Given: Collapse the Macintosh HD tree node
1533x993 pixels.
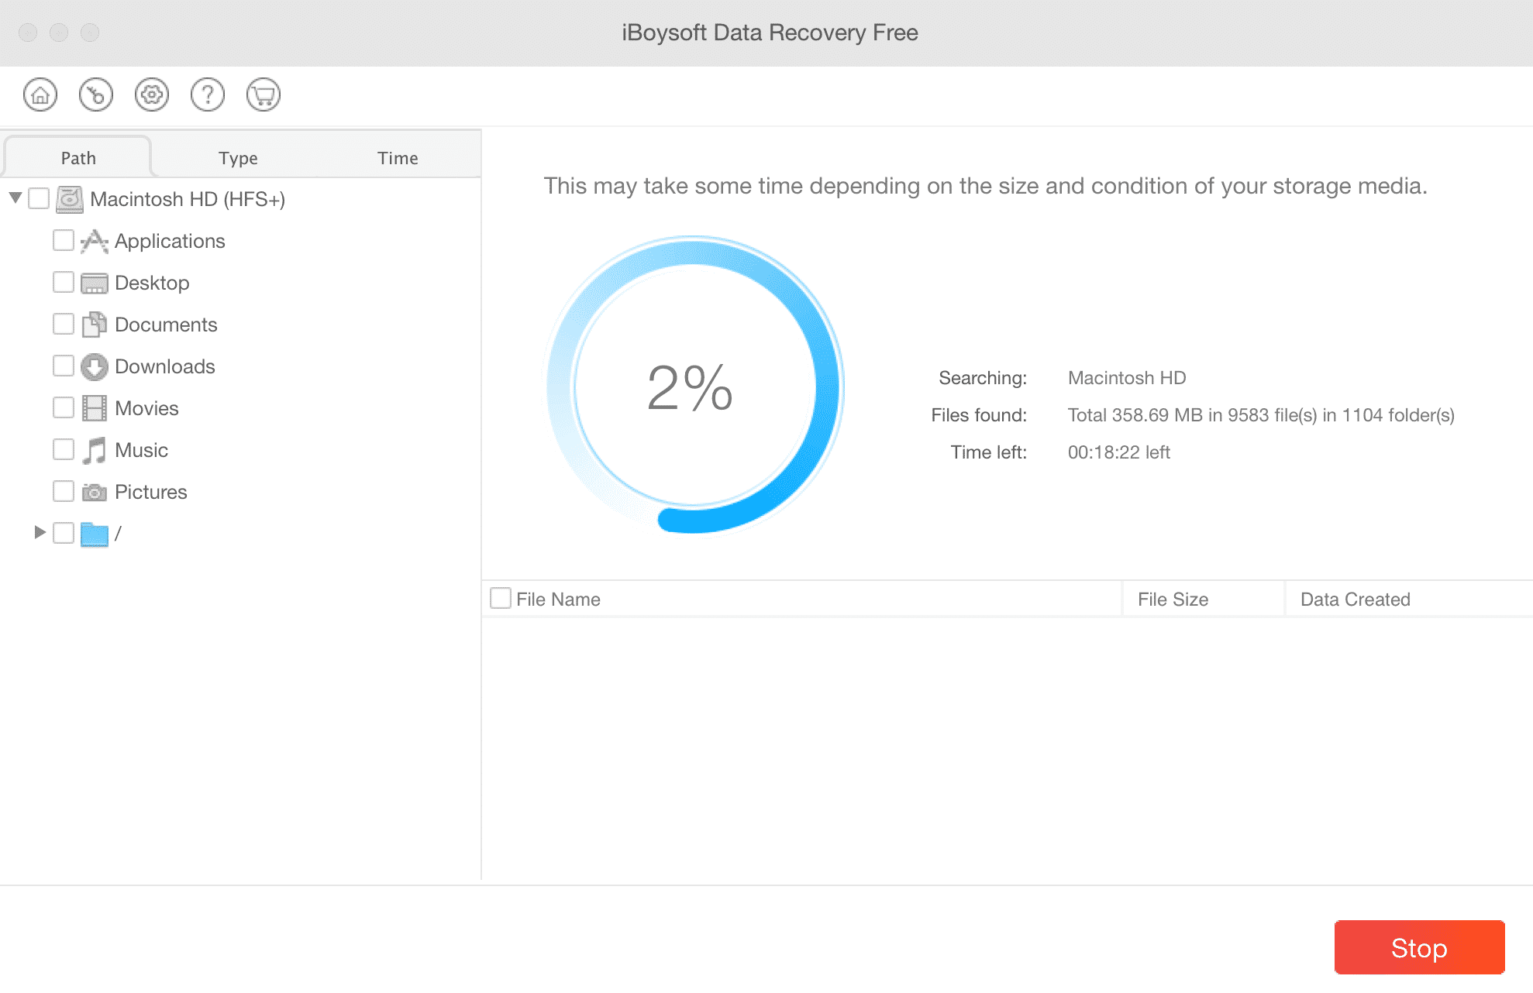Looking at the screenshot, I should 16,198.
